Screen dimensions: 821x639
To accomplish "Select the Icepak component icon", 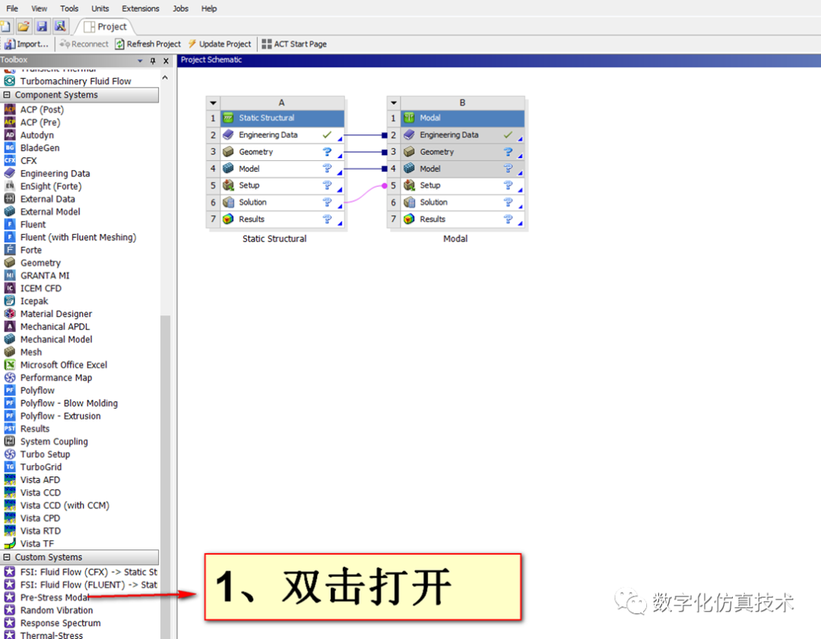I will tap(9, 301).
